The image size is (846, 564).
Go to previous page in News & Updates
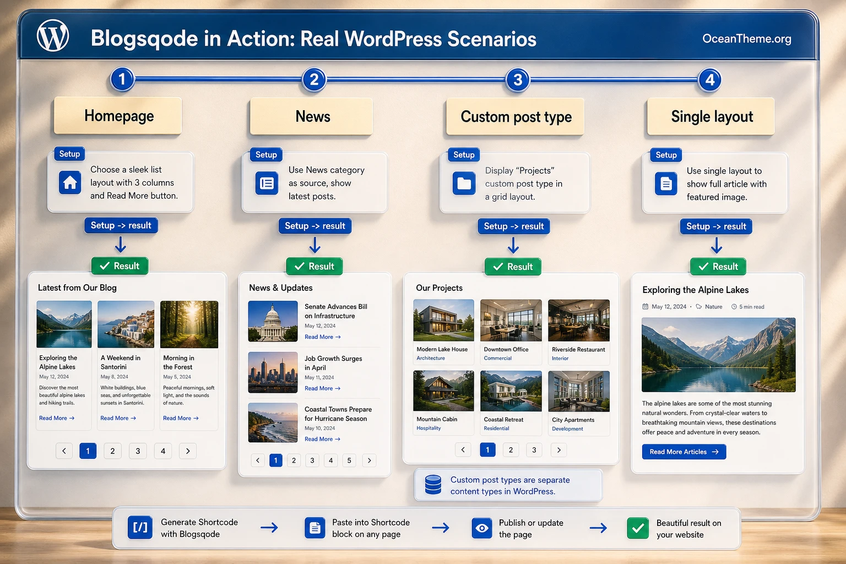258,460
